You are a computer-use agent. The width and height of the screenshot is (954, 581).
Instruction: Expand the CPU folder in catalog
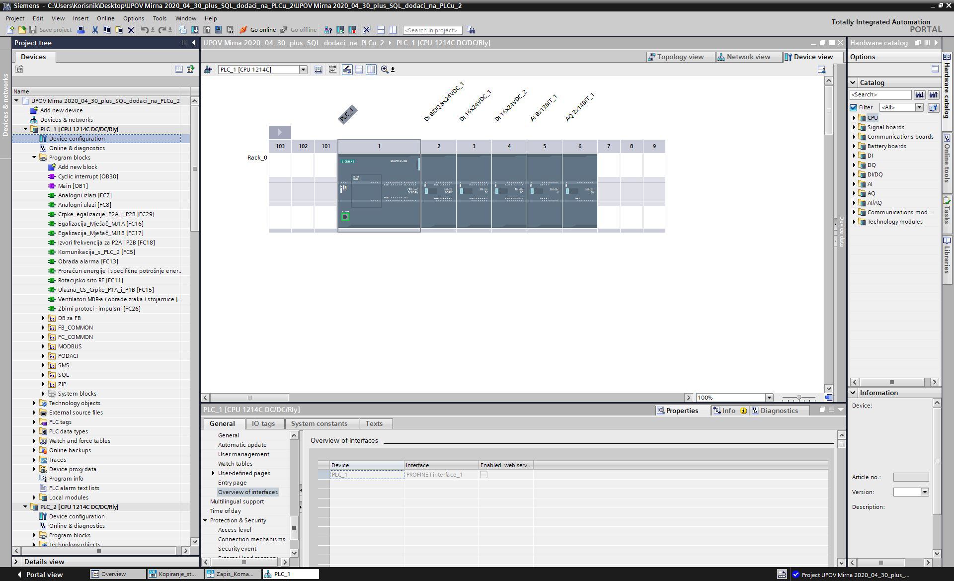pyautogui.click(x=854, y=118)
